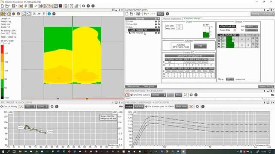Click the Autofilter 25°C / 60% / 2dB box
This screenshot has height=154, width=275.
tap(181, 46)
